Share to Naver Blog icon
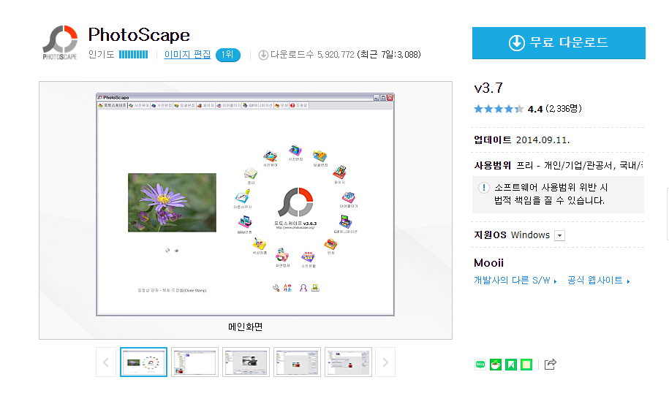The width and height of the screenshot is (669, 415). click(480, 365)
